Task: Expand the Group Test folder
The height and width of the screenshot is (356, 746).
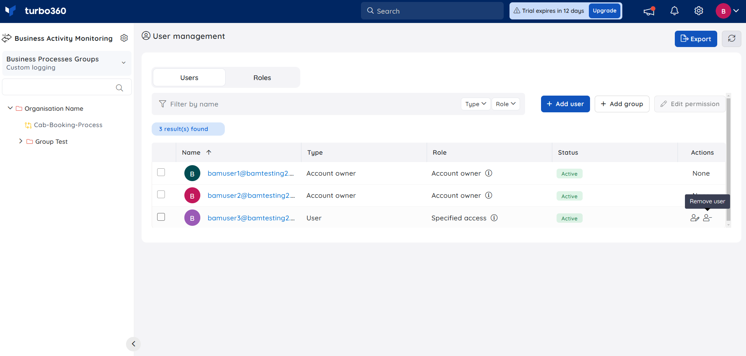Action: pyautogui.click(x=21, y=141)
